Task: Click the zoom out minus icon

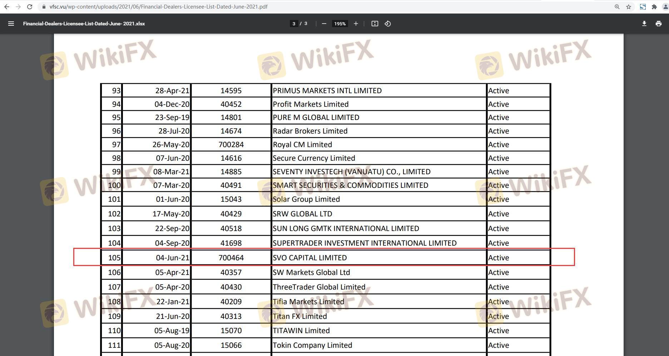Action: pos(324,24)
